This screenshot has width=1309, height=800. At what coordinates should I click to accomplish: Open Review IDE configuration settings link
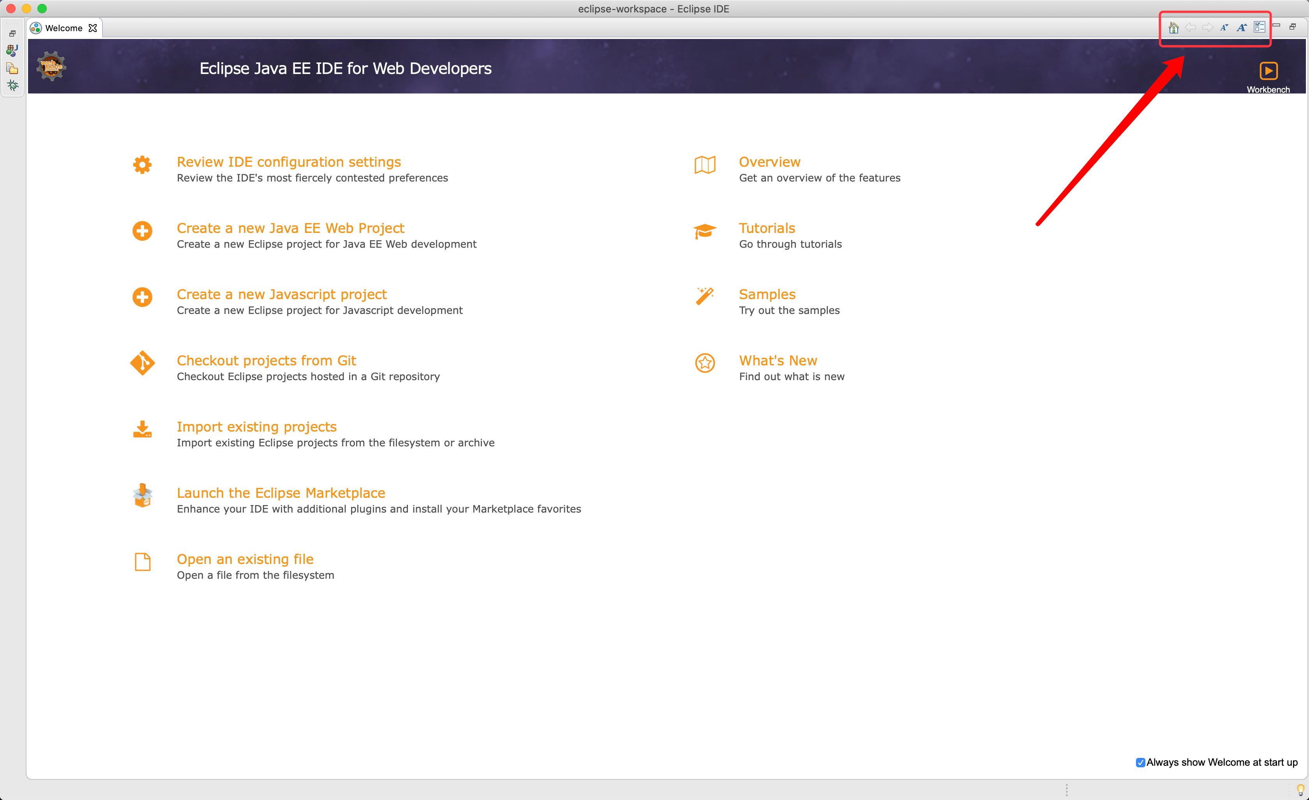point(289,162)
